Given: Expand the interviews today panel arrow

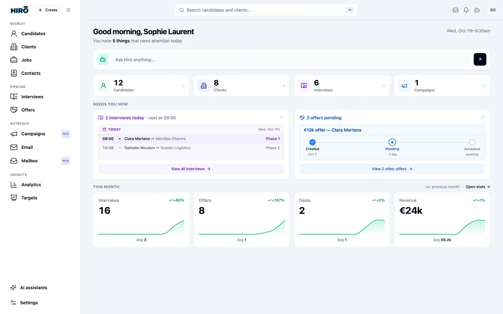Looking at the screenshot, I should click(281, 117).
